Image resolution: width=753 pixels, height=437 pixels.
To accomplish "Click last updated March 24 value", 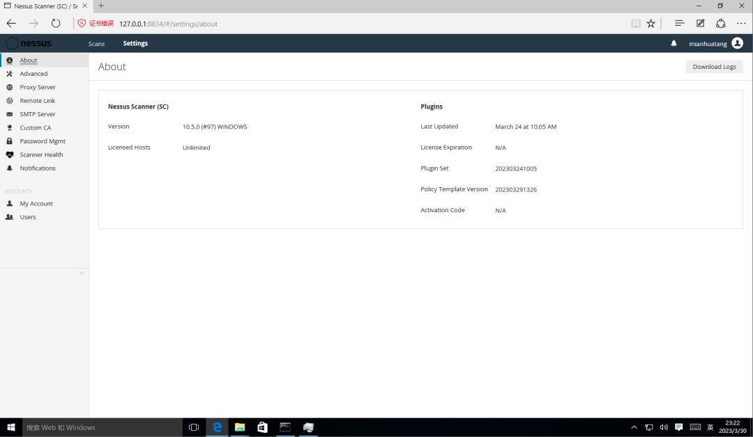I will [x=526, y=127].
